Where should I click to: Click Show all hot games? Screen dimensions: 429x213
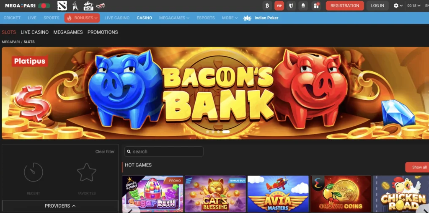pyautogui.click(x=417, y=167)
